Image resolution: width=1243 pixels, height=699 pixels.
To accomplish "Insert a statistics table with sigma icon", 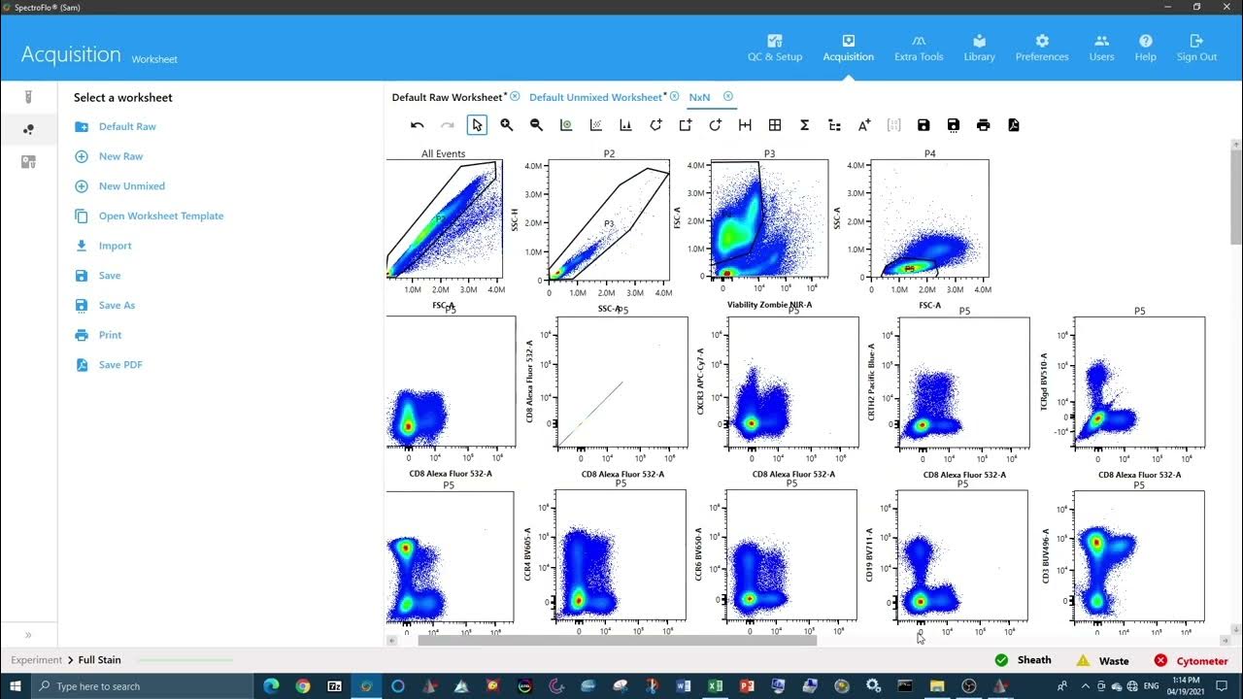I will tap(804, 125).
